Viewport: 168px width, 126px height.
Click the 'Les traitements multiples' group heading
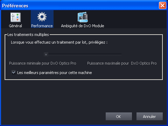point(28,35)
